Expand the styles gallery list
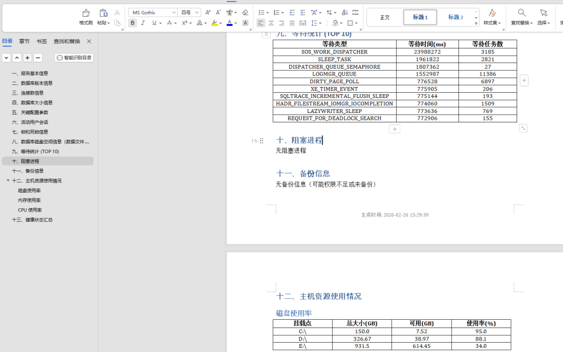The height and width of the screenshot is (352, 563). coord(476,23)
